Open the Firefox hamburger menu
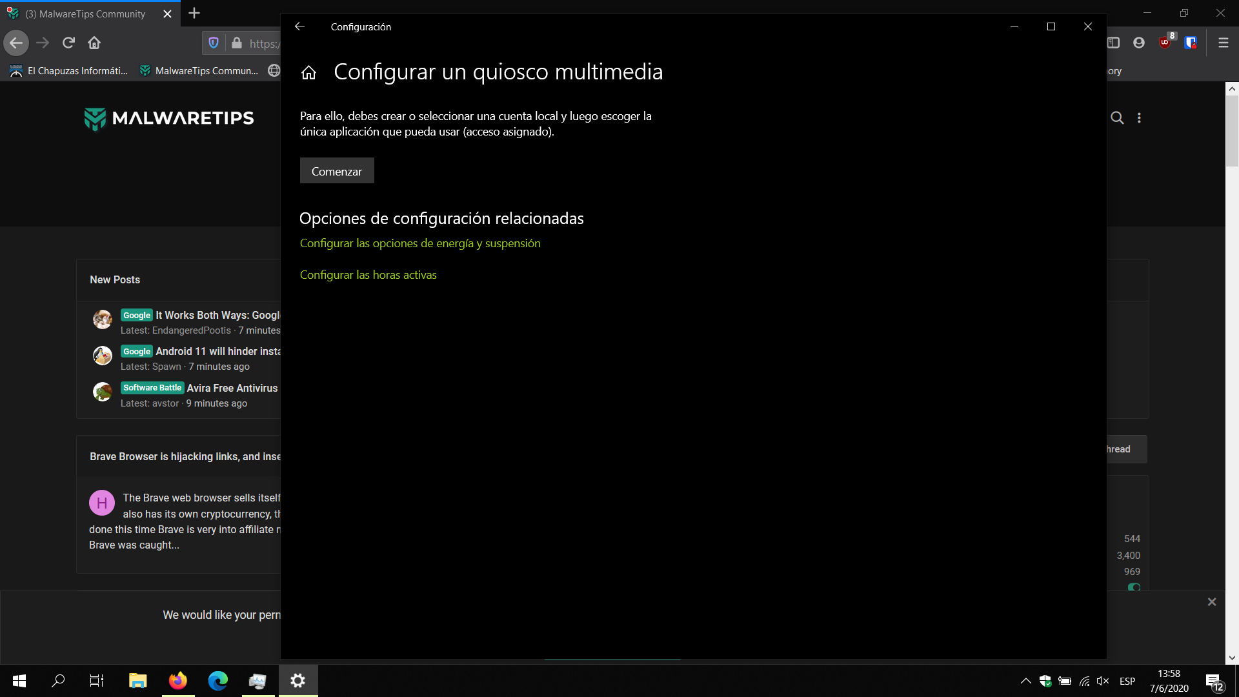Viewport: 1239px width, 697px height. pos(1223,43)
